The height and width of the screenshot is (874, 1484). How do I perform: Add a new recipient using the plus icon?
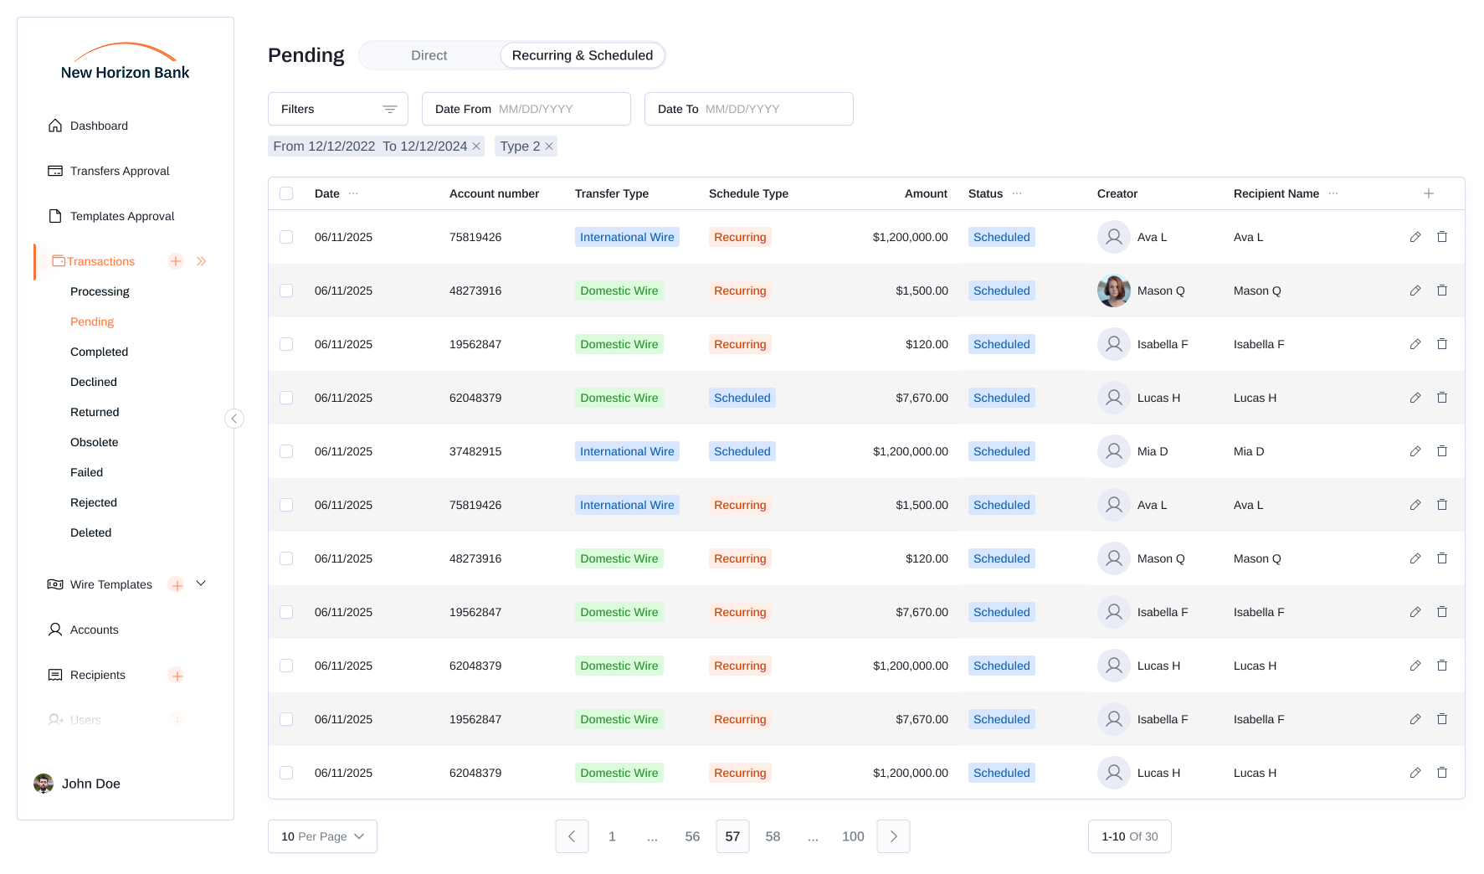(176, 675)
